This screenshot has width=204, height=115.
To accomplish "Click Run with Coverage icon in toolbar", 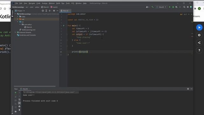I will click(176, 7).
